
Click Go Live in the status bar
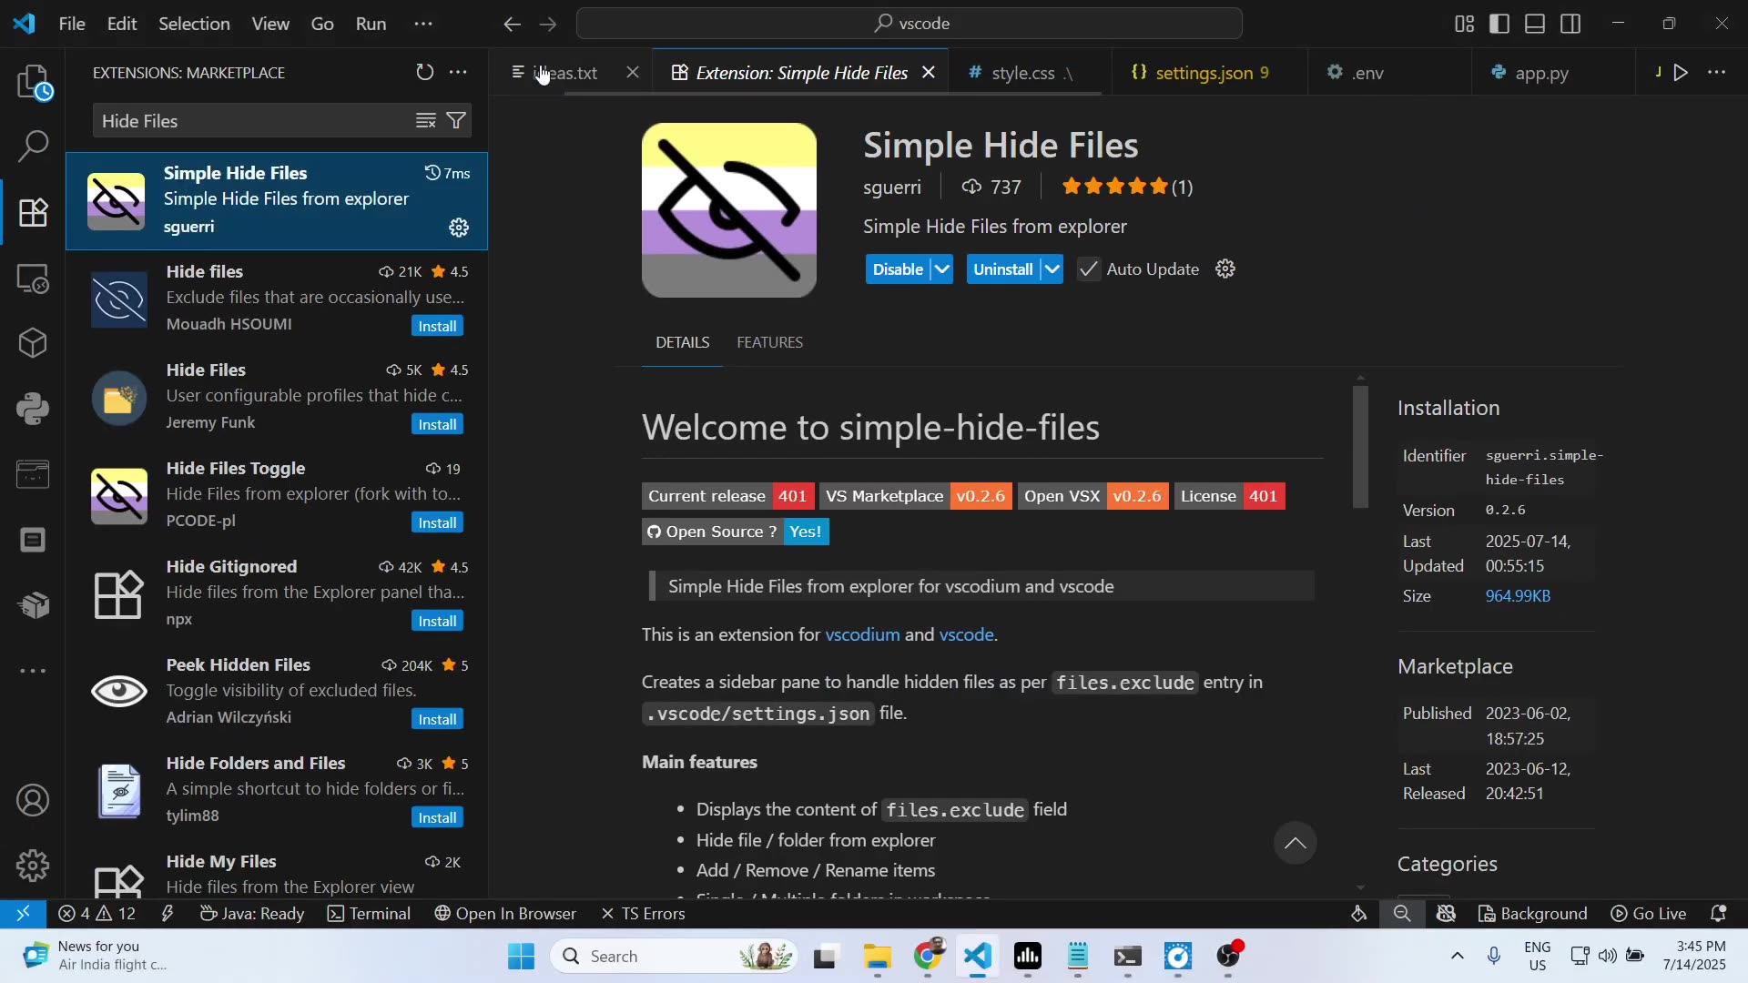tap(1648, 913)
